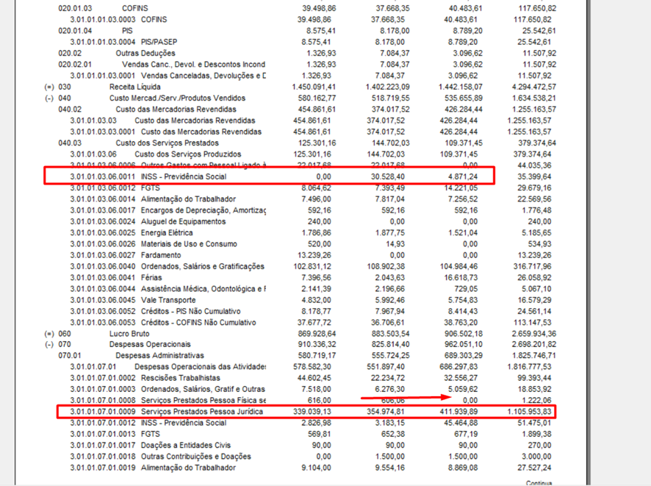Click the Alimentação do Trabalhador code 3.01.01.03.06.0014
Screen dimensions: 651x486
[102, 199]
